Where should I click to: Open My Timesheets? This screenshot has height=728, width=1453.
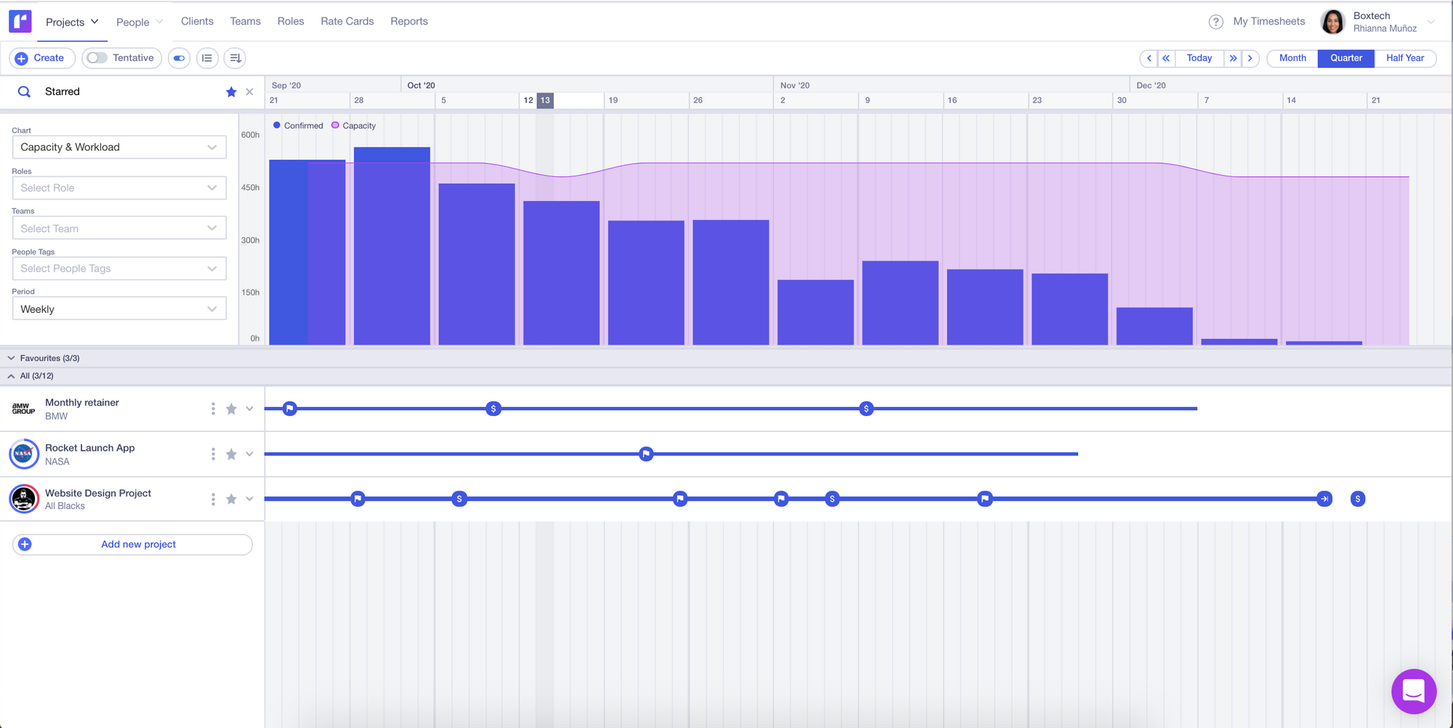point(1267,21)
